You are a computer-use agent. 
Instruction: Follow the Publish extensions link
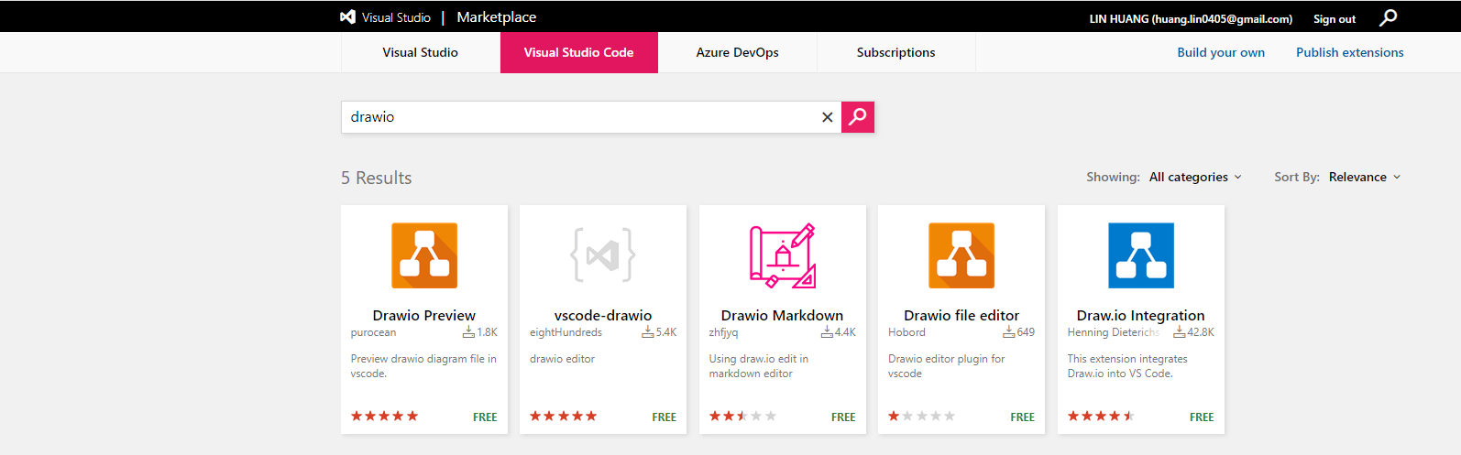tap(1350, 52)
